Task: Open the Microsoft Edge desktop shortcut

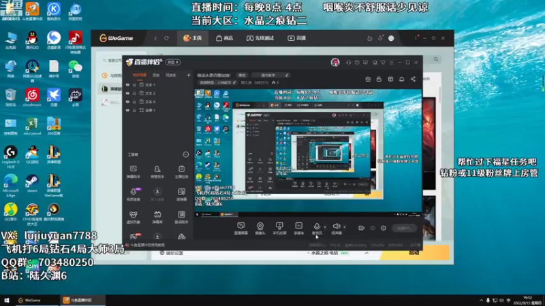Action: coord(11,185)
